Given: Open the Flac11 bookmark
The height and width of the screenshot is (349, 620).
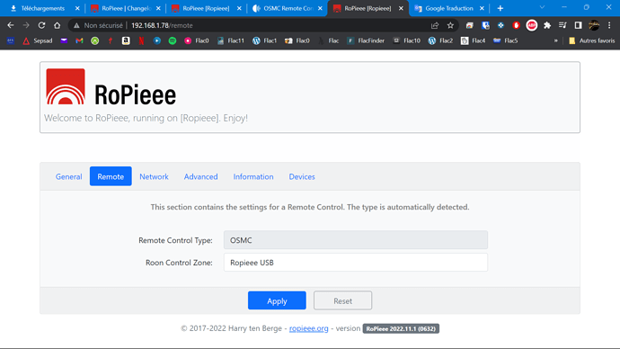Looking at the screenshot, I should click(x=231, y=40).
